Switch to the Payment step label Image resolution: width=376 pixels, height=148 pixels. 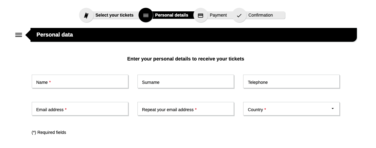218,15
